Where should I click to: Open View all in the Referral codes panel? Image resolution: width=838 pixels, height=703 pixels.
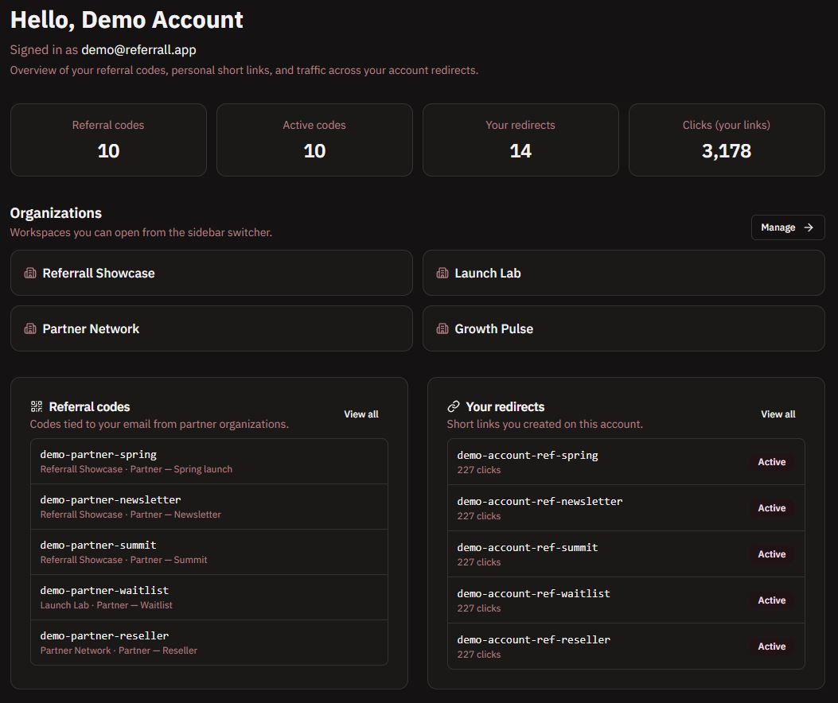pyautogui.click(x=361, y=414)
